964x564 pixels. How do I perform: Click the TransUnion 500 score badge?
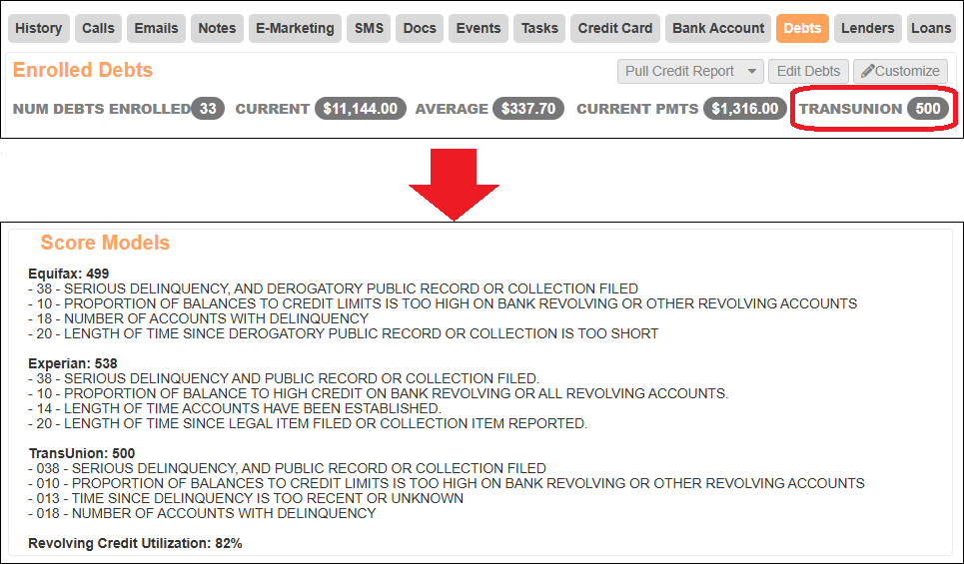coord(928,109)
